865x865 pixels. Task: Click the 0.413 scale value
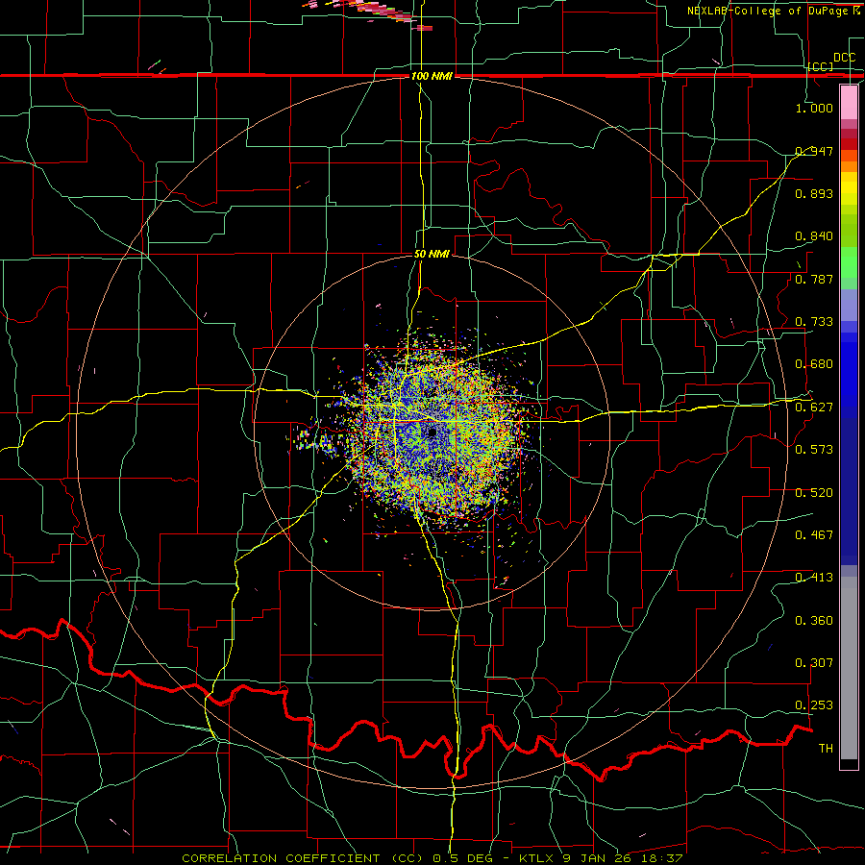[814, 577]
